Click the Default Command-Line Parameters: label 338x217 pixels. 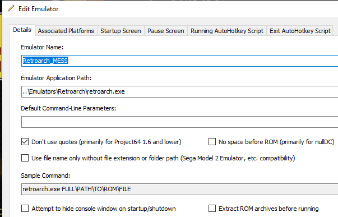click(x=68, y=108)
